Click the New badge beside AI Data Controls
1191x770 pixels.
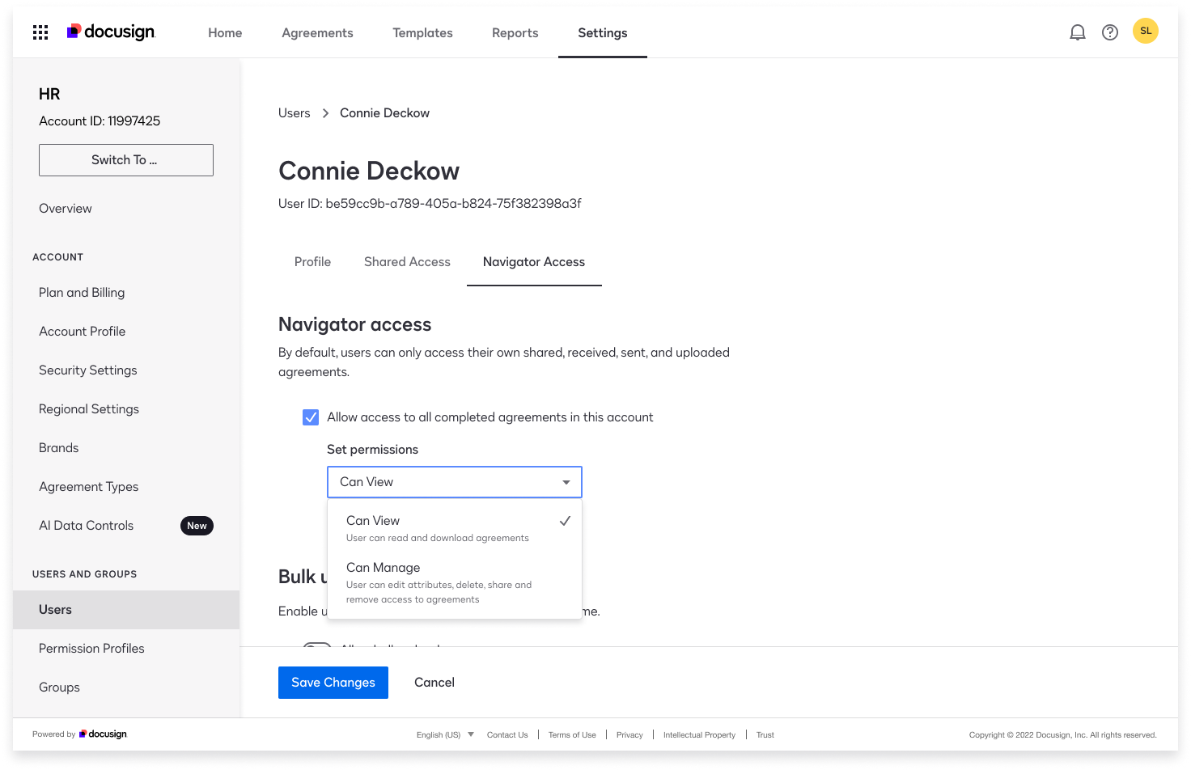coord(197,526)
